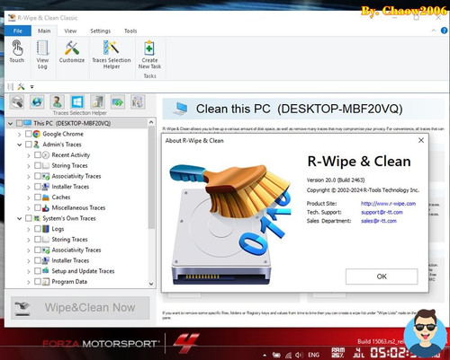
Task: Click the green arrows helper icon
Action: (x=118, y=102)
